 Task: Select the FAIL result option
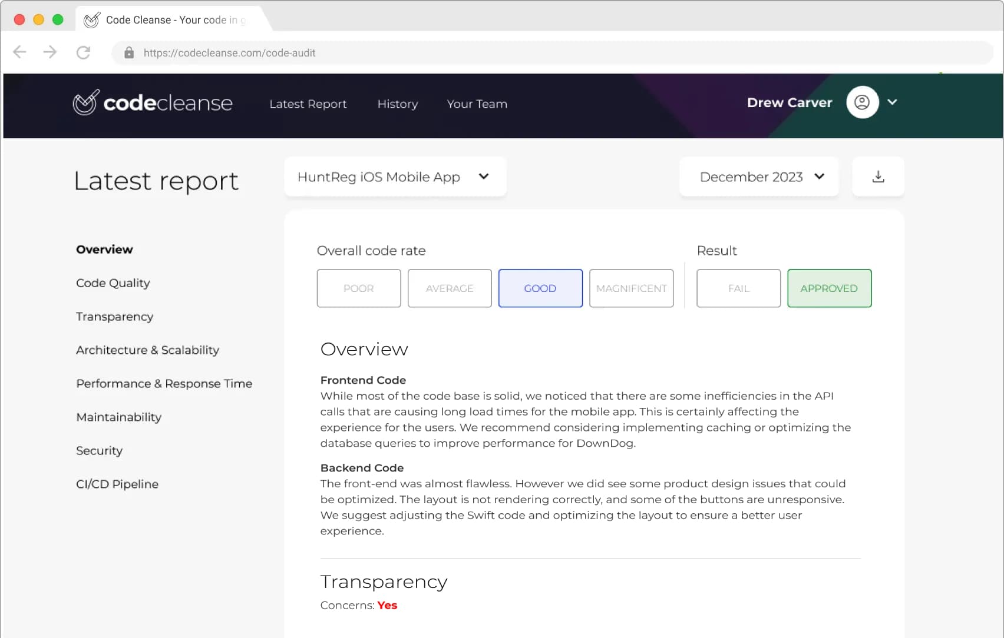(x=738, y=288)
